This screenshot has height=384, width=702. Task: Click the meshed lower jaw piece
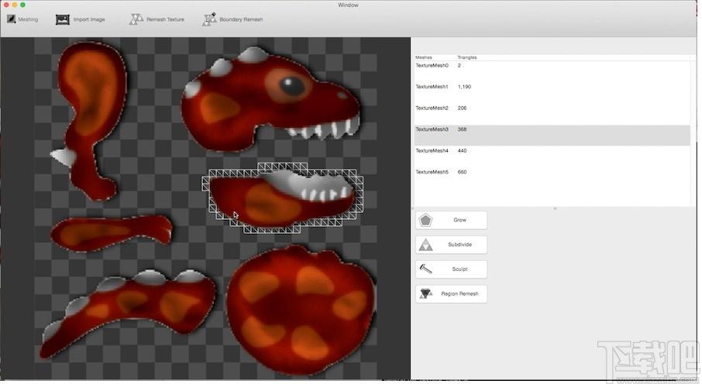[x=282, y=198]
